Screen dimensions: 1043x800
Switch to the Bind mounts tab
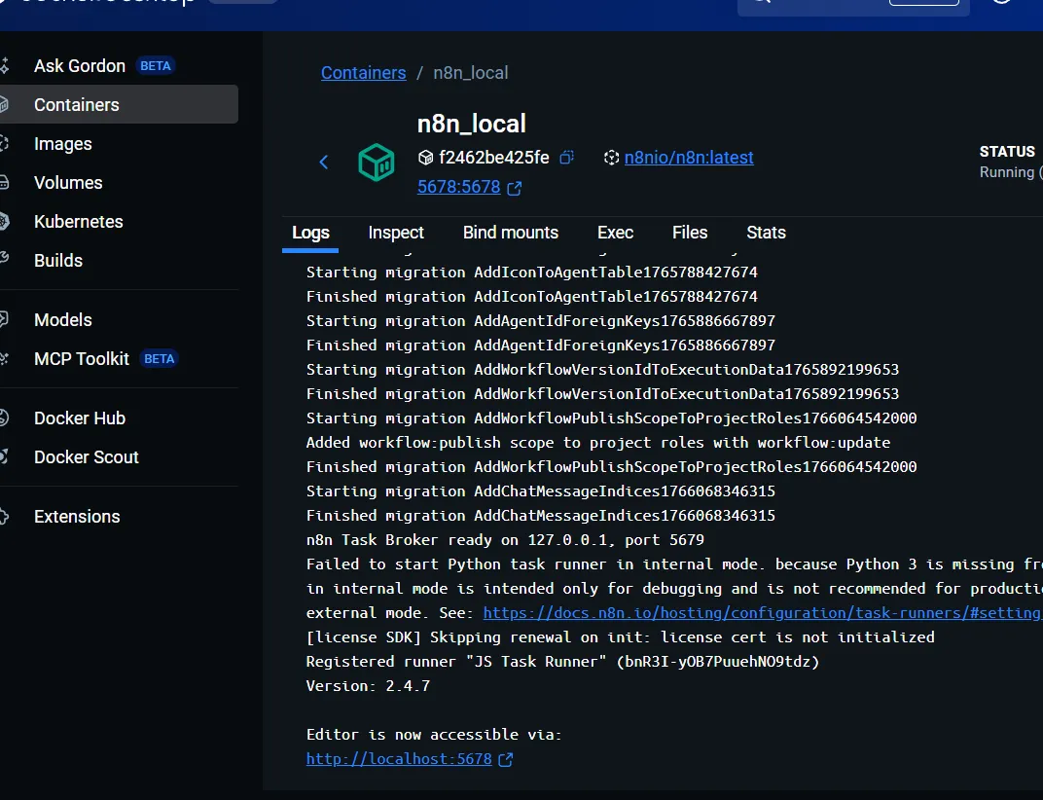coord(510,233)
